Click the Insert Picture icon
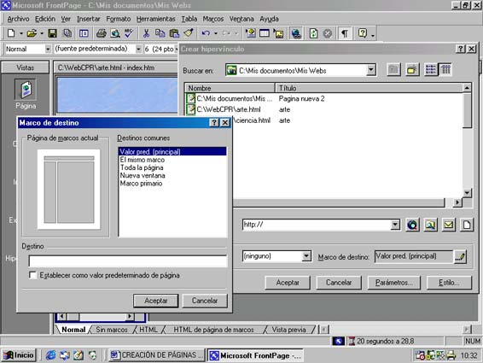The height and width of the screenshot is (363, 483). coord(279,33)
